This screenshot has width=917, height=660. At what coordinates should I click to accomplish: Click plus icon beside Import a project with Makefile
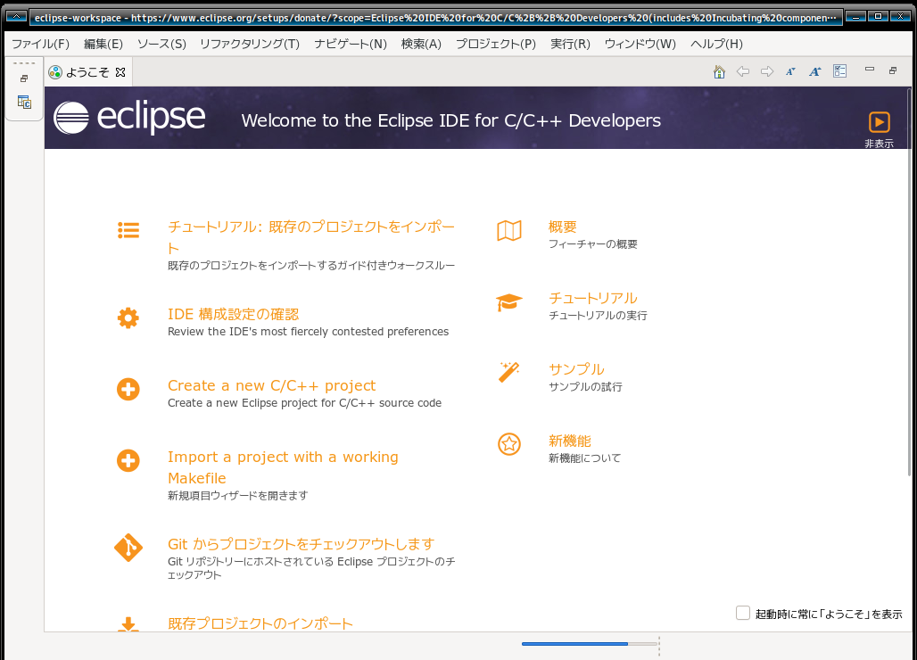click(128, 460)
